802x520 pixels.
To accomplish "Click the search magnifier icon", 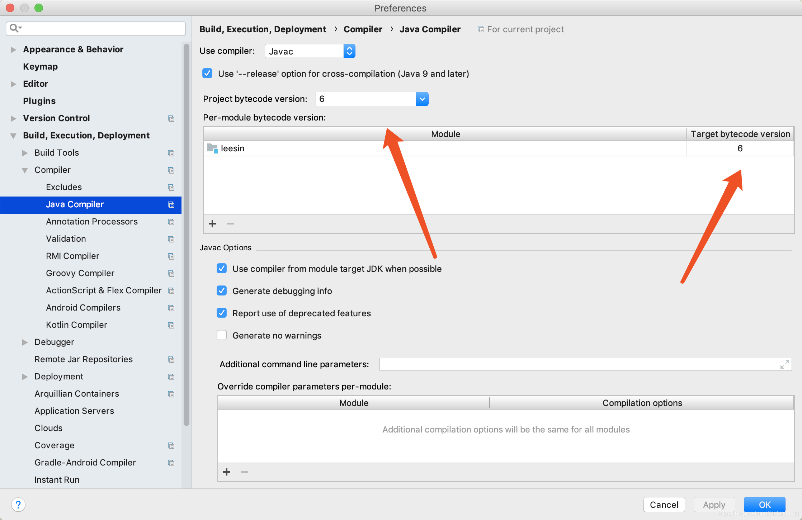I will [14, 28].
